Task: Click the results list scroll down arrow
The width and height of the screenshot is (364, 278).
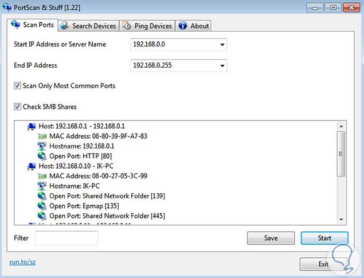Action: (x=341, y=220)
